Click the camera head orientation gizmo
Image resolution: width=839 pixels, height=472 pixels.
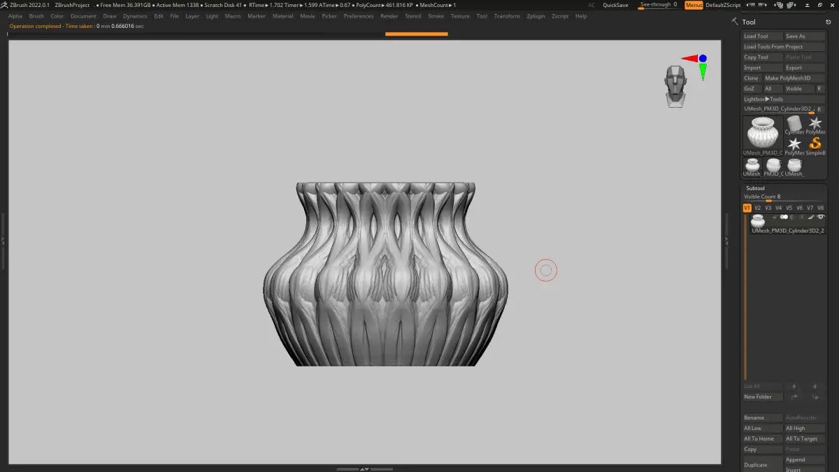tap(675, 86)
